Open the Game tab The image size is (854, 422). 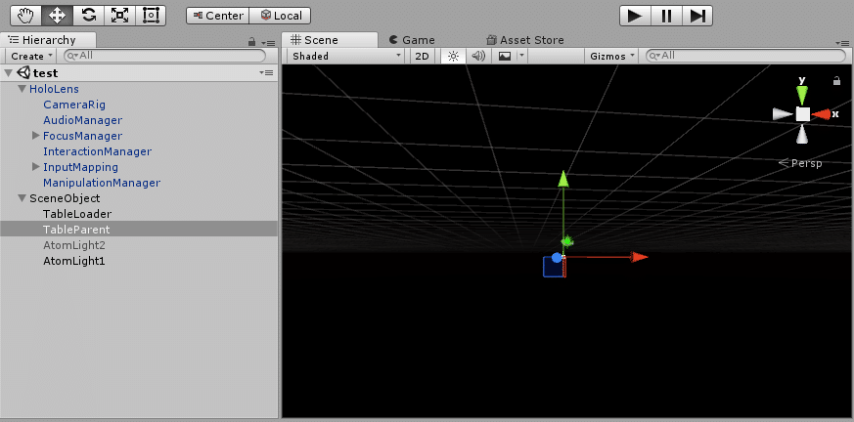tap(412, 40)
